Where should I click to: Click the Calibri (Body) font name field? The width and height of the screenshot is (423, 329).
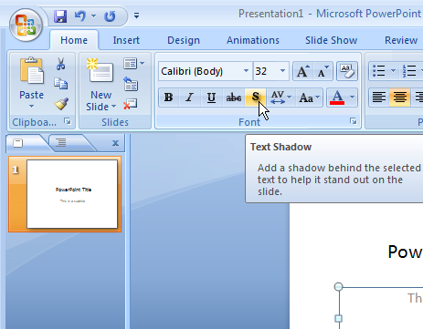[x=201, y=71]
